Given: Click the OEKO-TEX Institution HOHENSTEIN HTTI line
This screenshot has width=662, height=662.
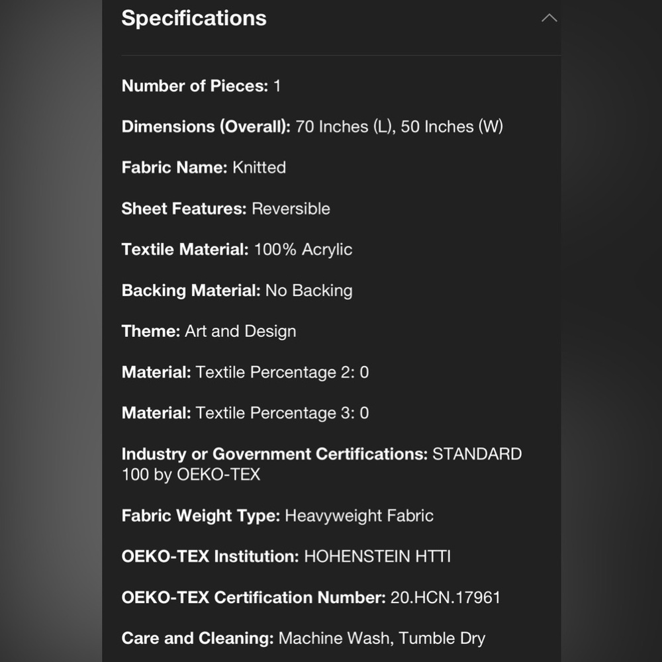Looking at the screenshot, I should pos(286,557).
